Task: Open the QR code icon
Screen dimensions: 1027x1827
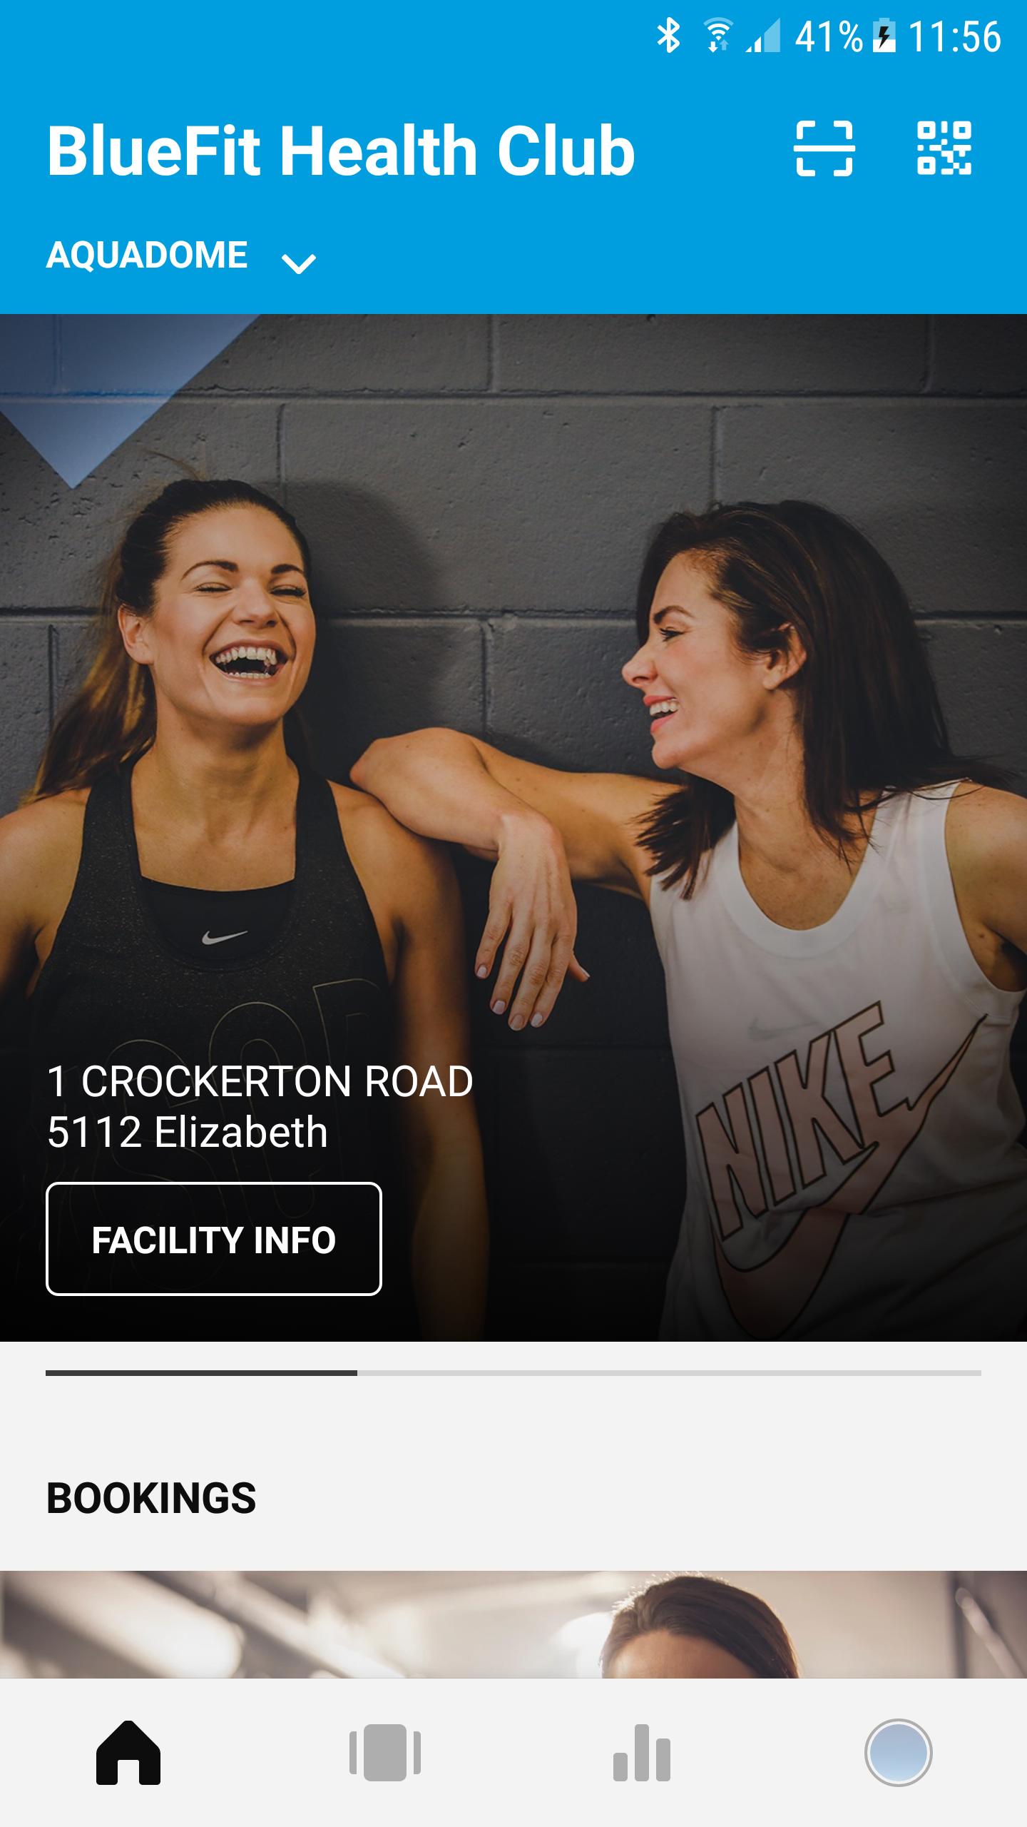Action: click(x=944, y=148)
